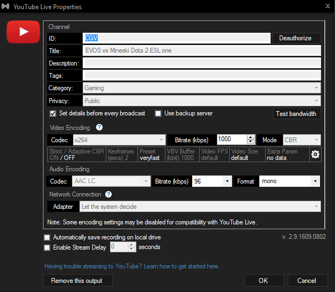Screen dimensions: 335x292
Task: Open the trouble streaming to YouTube link
Action: click(x=132, y=266)
